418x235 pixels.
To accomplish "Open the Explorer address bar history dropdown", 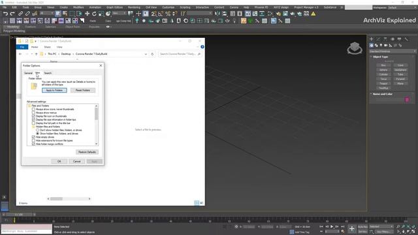I will [146, 54].
